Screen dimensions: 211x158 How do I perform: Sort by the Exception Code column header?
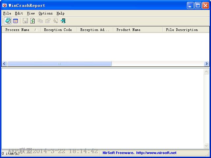pos(58,30)
